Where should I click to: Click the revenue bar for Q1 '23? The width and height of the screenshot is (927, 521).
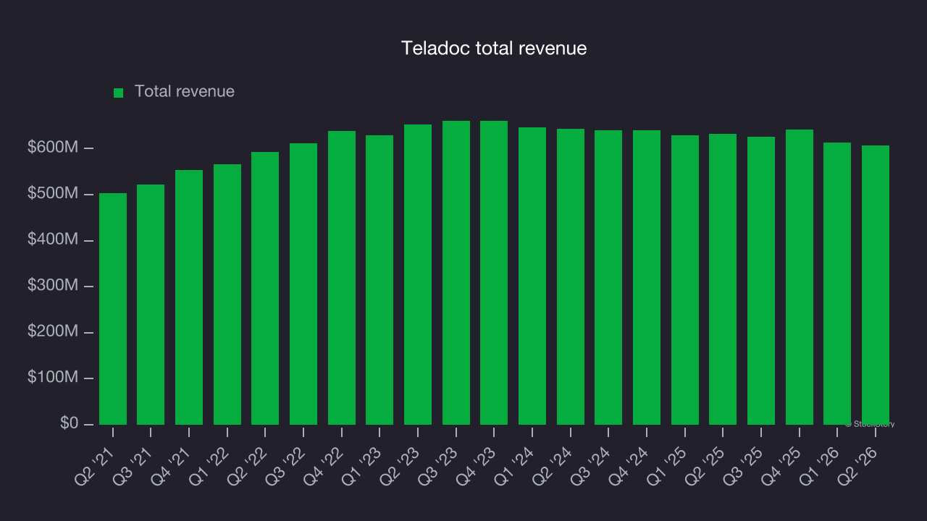(379, 280)
